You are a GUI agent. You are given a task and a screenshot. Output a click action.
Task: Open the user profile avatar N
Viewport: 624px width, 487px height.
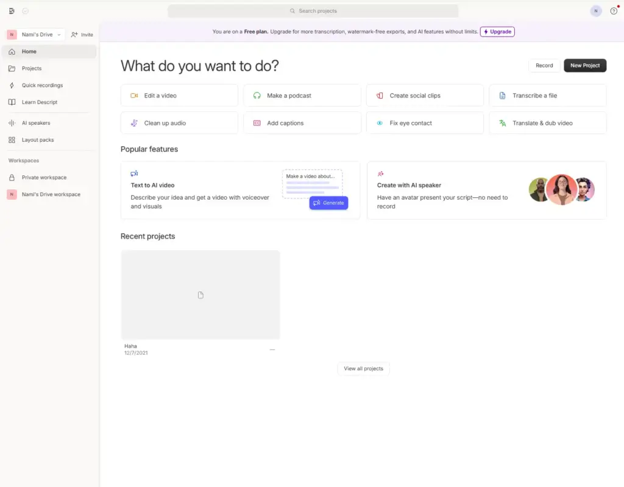tap(596, 11)
